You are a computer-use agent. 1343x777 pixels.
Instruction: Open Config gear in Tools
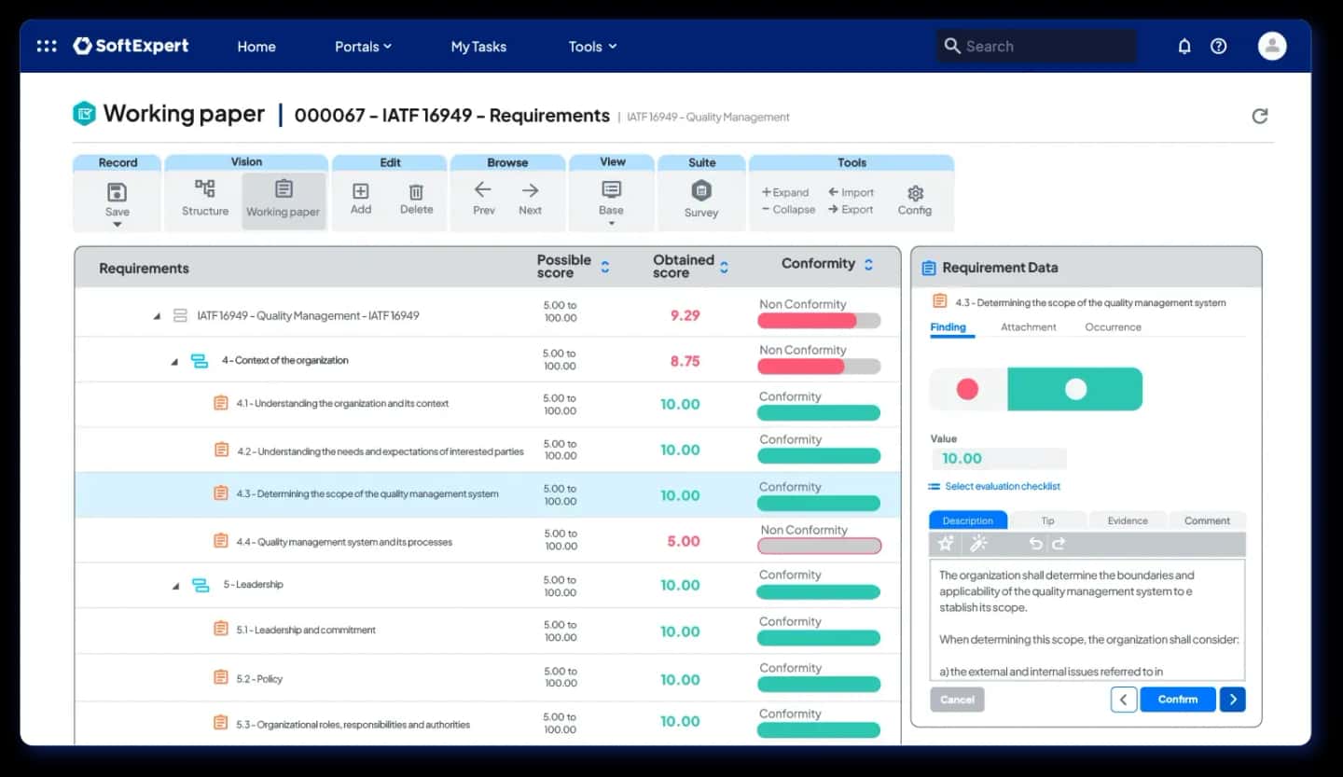point(915,193)
